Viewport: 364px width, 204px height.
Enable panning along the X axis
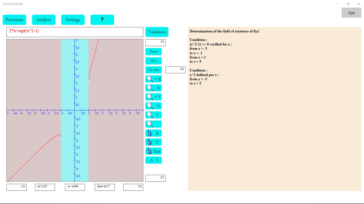point(153,133)
